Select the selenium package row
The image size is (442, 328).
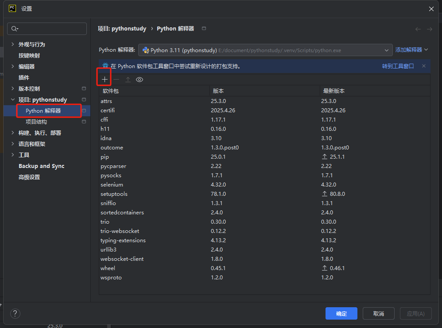point(264,184)
